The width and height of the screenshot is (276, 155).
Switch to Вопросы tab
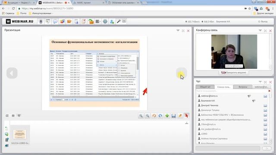(x=243, y=87)
